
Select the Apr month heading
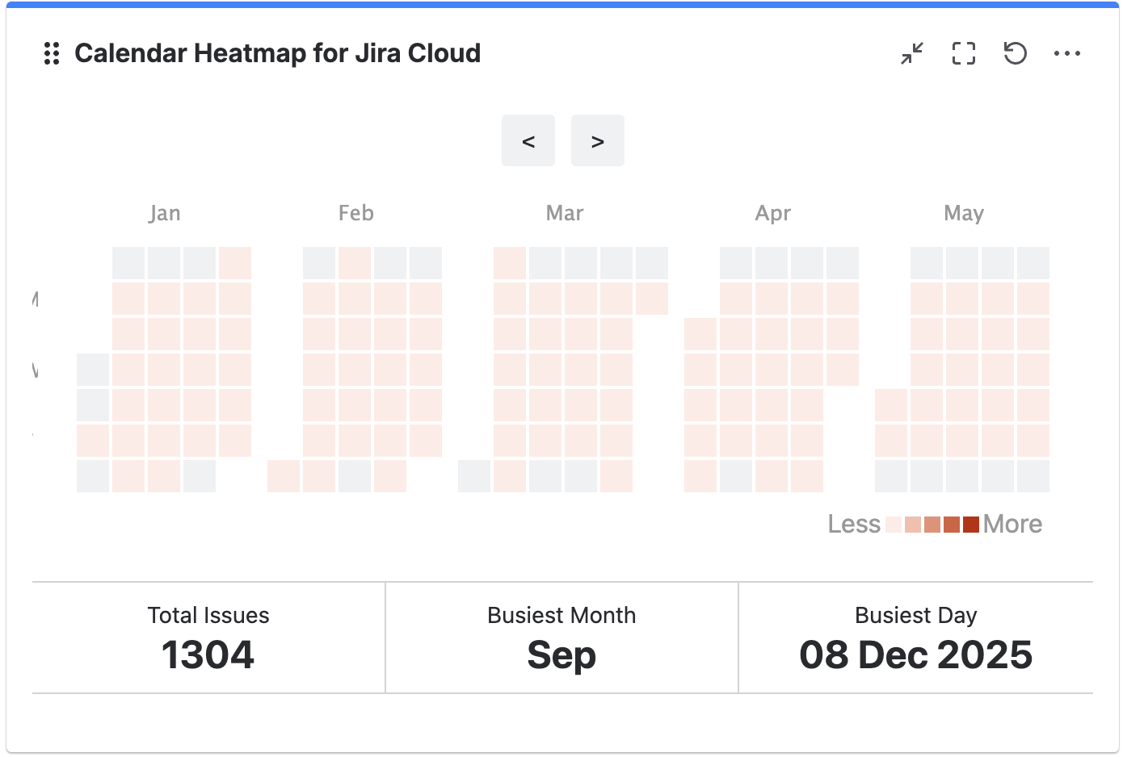(773, 213)
